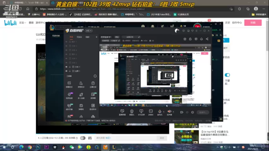The image size is (269, 151).
Task: Open the 弹幕助手 danmaku assistant tool
Action: 69,85
